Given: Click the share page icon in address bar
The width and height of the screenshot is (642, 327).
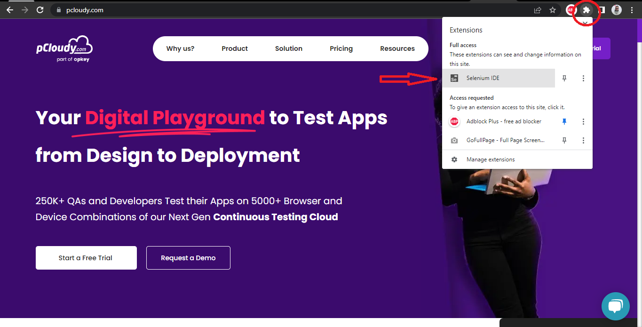Looking at the screenshot, I should [538, 10].
